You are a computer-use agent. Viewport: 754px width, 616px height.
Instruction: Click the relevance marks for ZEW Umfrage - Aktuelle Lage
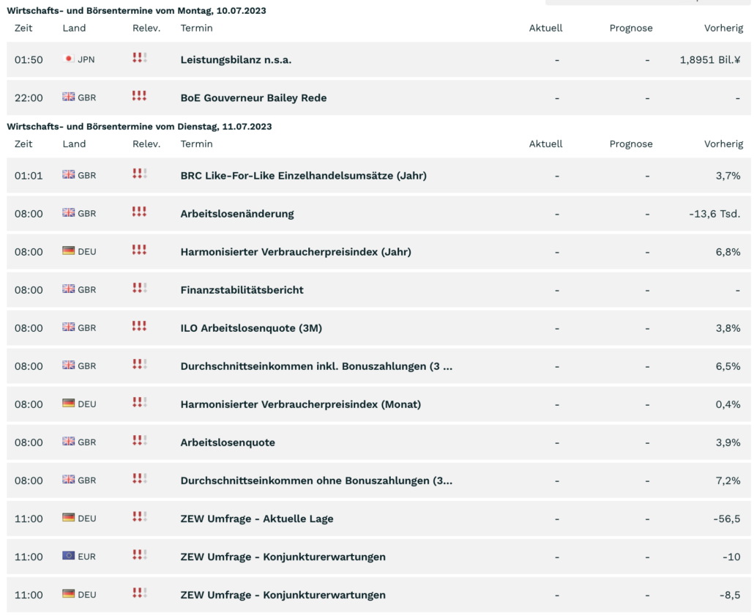139,517
